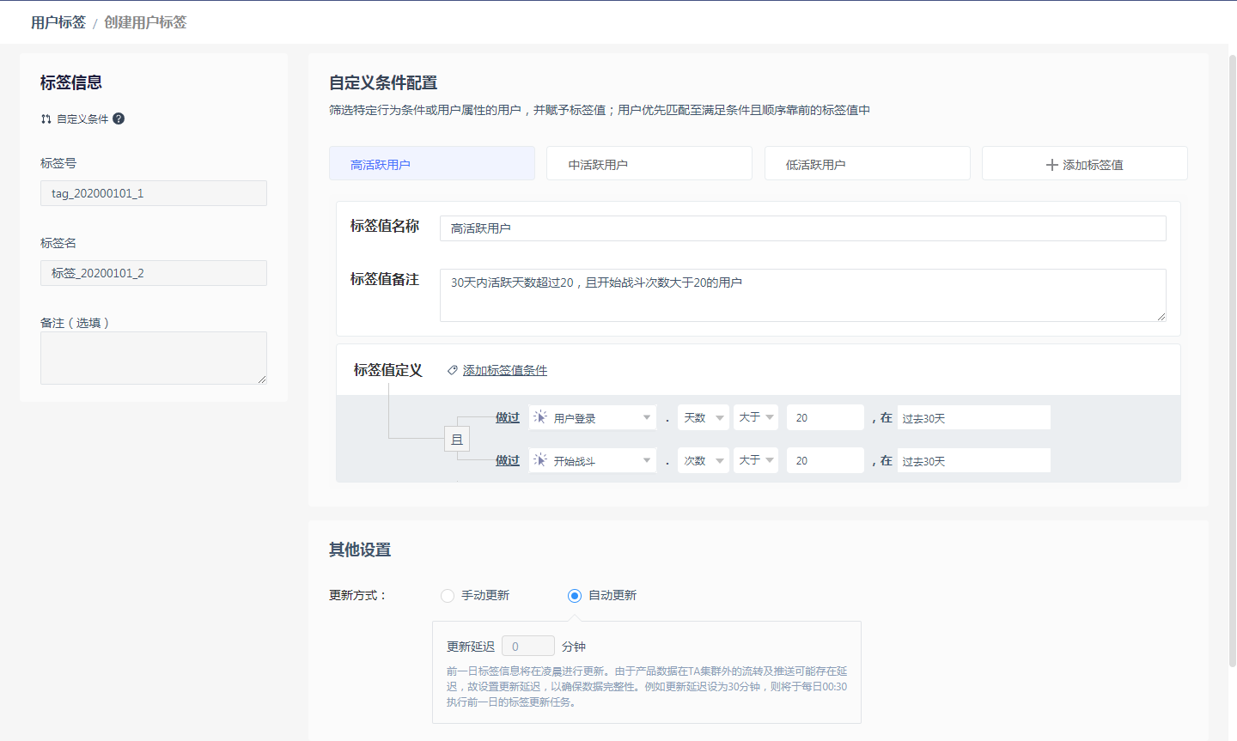1237x741 pixels.
Task: Click 添加标签值条件 link
Action: tap(504, 370)
